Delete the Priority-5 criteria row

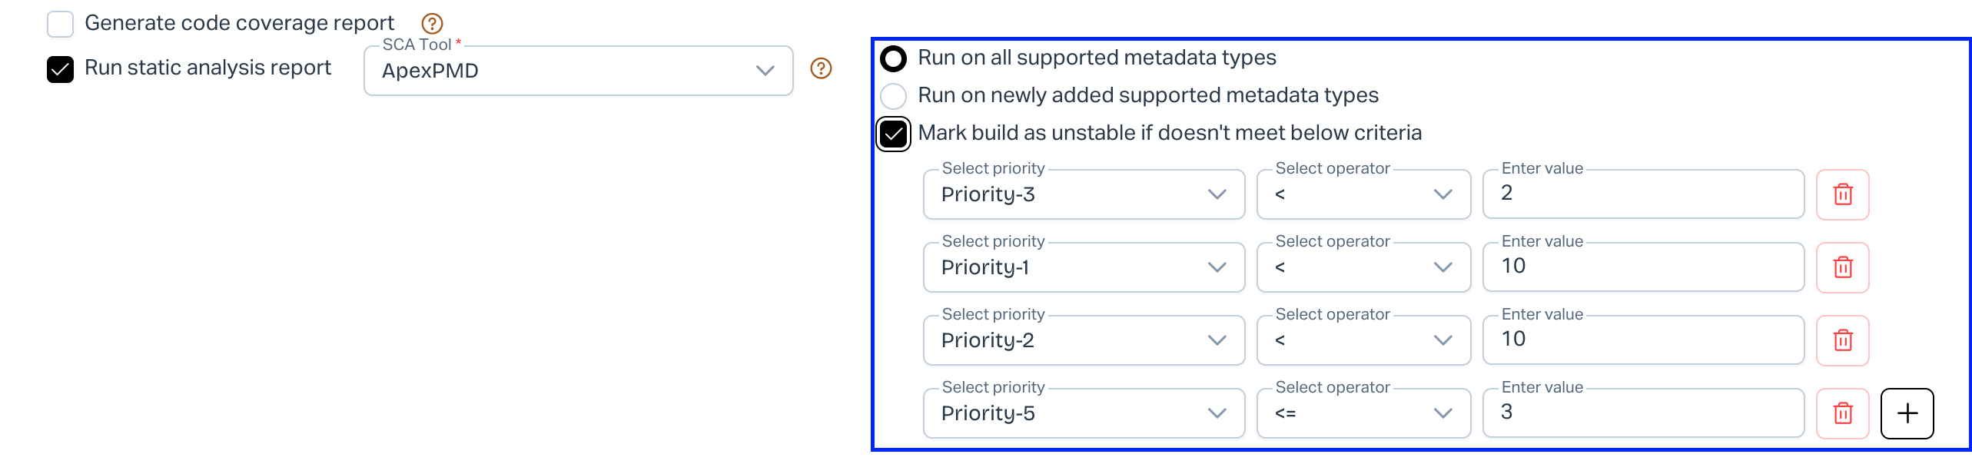pyautogui.click(x=1842, y=413)
